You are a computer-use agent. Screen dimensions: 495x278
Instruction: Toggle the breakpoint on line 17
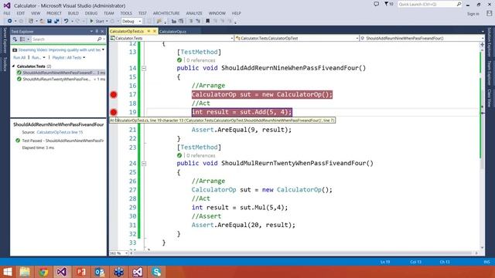coord(114,94)
